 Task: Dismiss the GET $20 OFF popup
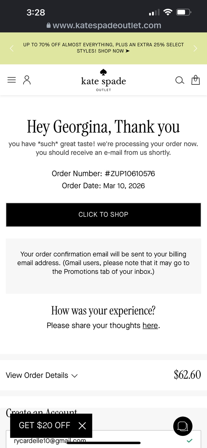point(82,426)
